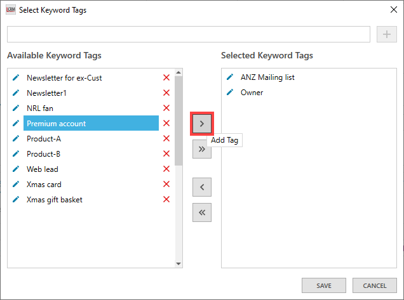Screen dimensions: 404x300
Task: Delete the Premium account tag
Action: [166, 123]
